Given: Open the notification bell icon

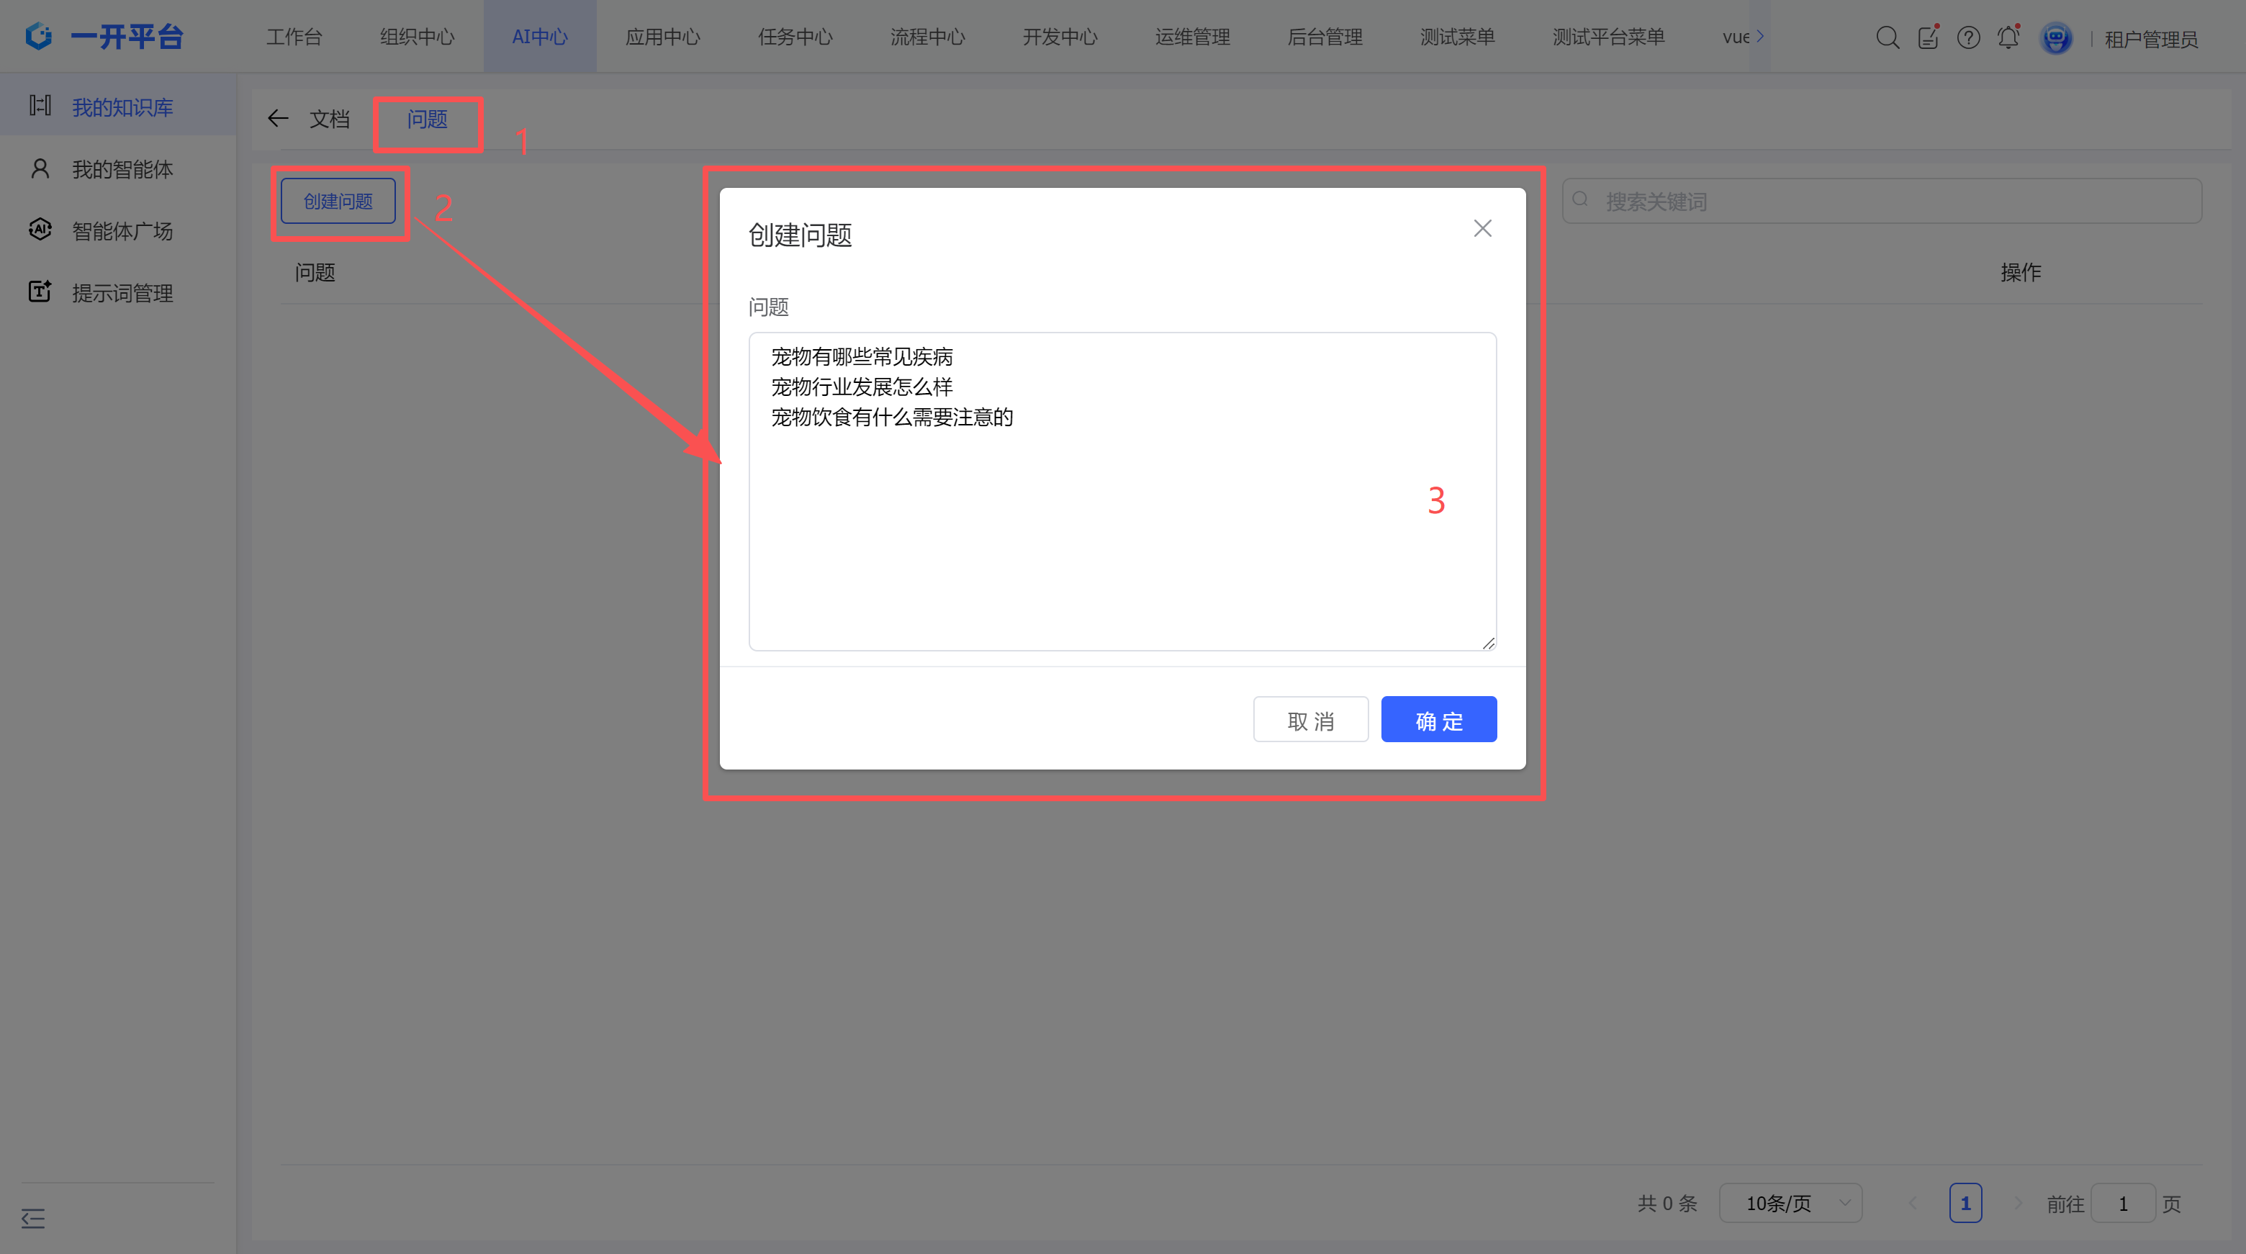Looking at the screenshot, I should [2008, 37].
